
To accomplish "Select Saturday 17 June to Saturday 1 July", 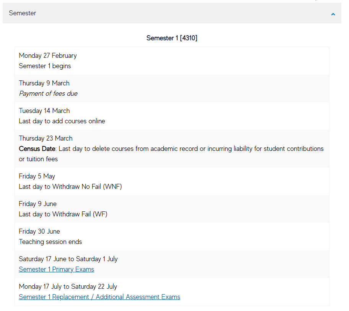I will pos(68,259).
